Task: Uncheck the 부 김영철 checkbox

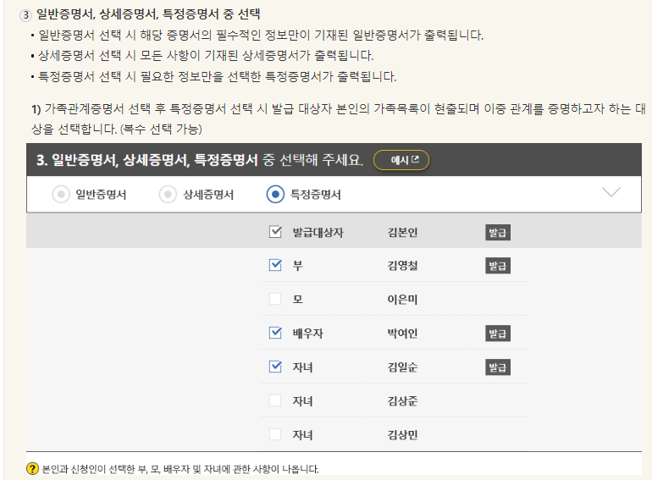Action: coord(275,265)
